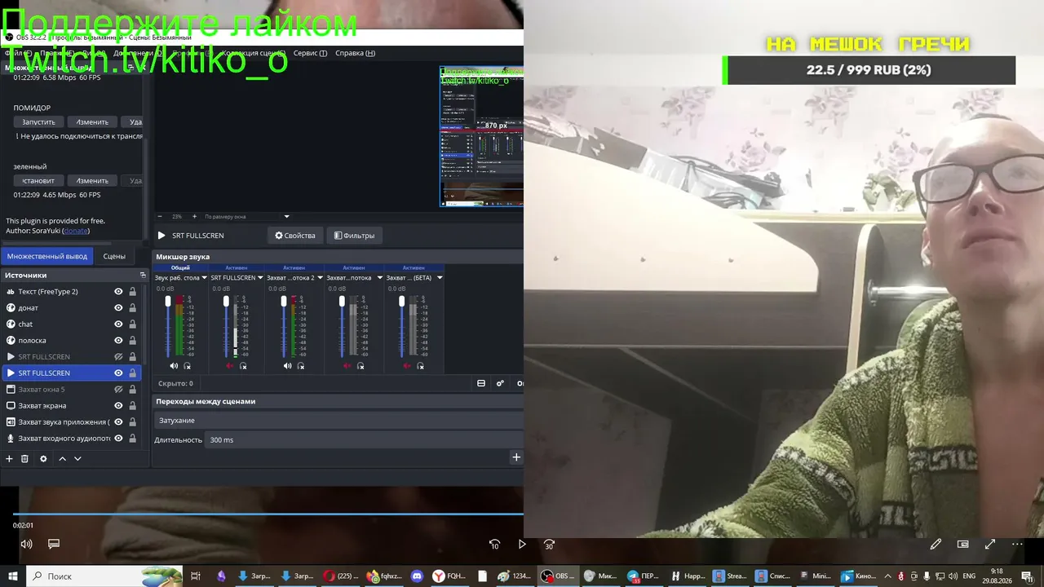Show the hidden Захват окна 5 source
This screenshot has width=1044, height=587.
pos(118,390)
